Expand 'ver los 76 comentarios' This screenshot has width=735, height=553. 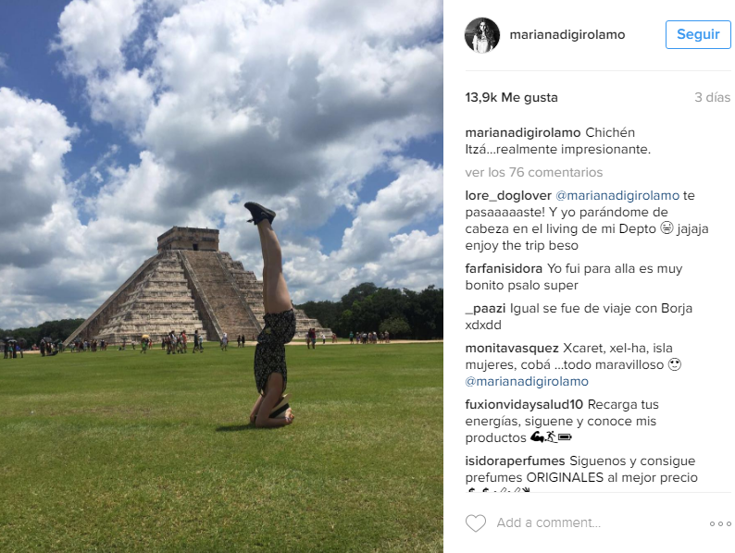(534, 172)
